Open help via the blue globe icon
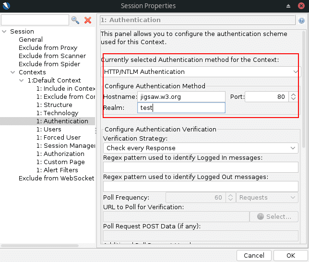Image resolution: width=309 pixels, height=262 pixels. [x=301, y=20]
